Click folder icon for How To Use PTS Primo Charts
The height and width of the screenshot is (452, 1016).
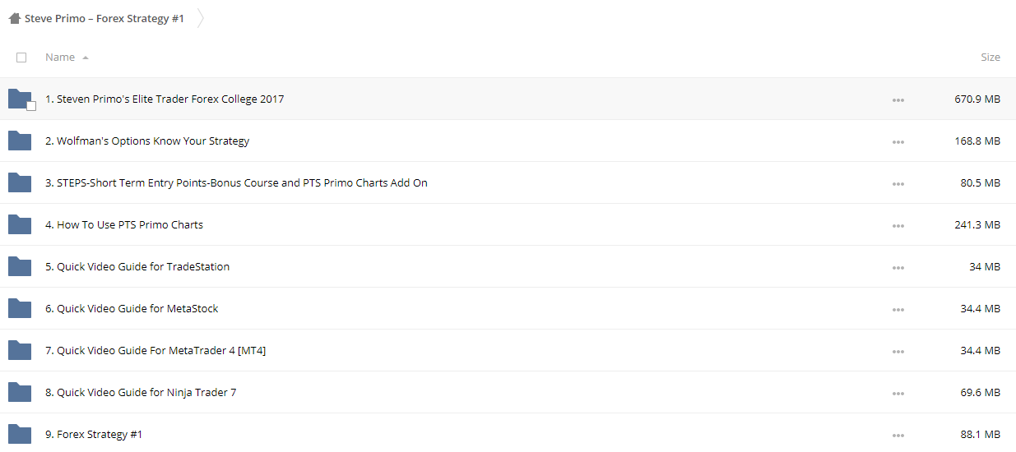pyautogui.click(x=20, y=225)
